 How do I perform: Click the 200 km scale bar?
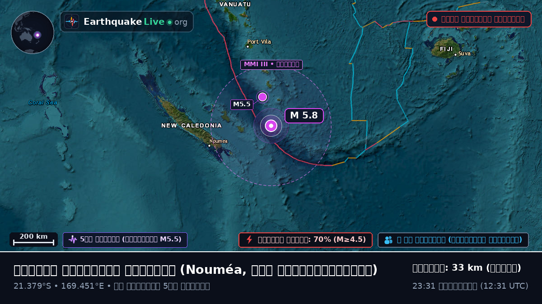pyautogui.click(x=33, y=239)
